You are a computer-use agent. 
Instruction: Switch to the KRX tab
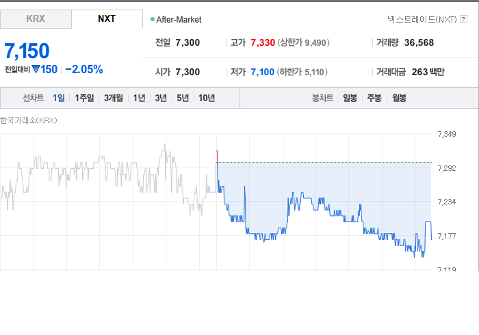coord(36,19)
